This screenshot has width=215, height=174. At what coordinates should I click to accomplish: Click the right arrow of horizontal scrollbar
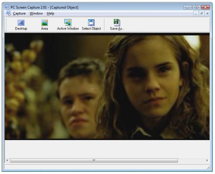[207, 160]
